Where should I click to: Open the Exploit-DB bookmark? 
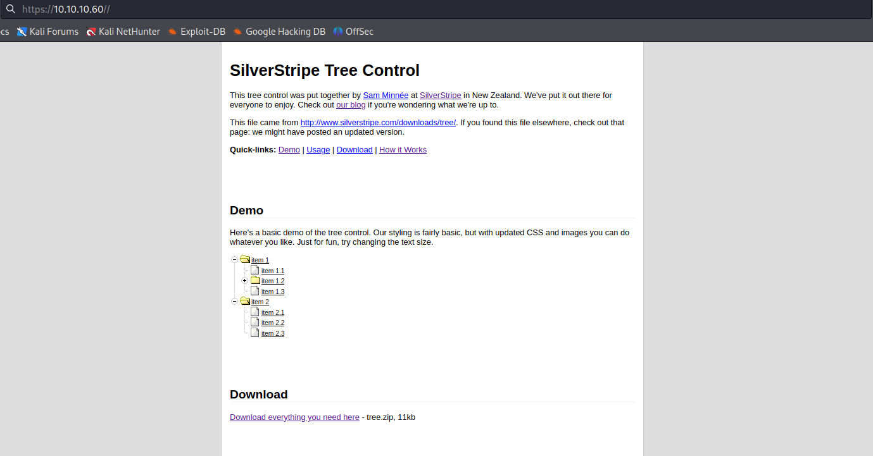click(196, 31)
